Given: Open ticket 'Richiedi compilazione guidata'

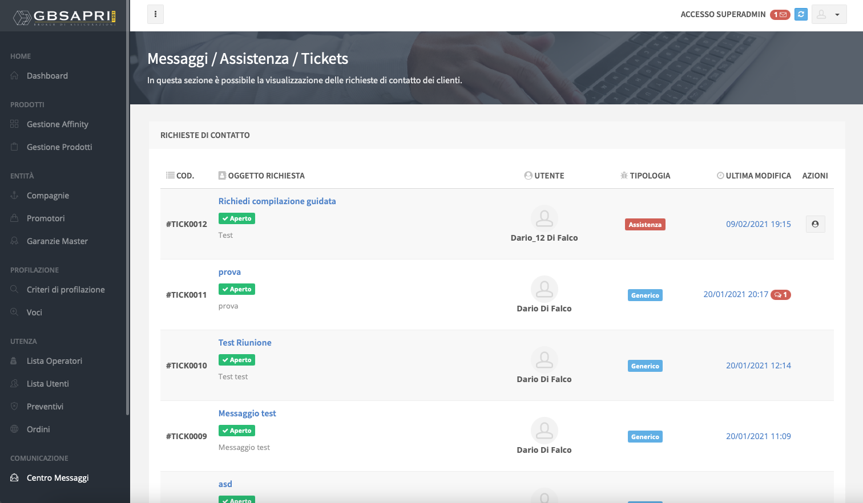Looking at the screenshot, I should tap(277, 201).
